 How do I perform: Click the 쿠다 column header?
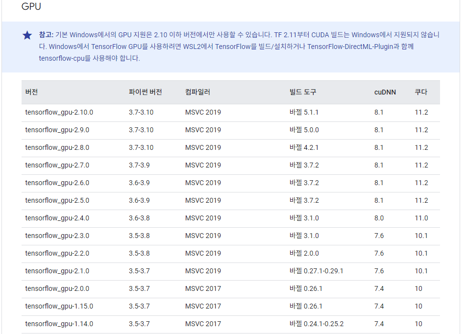tap(421, 92)
